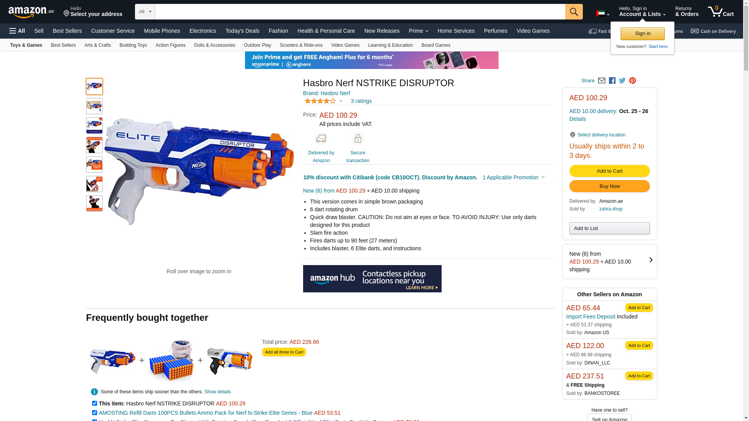
Task: Uncheck the This item Hasbro Nerf checkbox
Action: (x=94, y=403)
